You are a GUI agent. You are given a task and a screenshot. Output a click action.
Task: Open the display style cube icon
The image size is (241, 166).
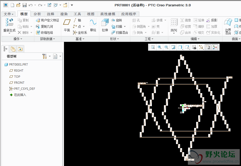tap(180, 47)
